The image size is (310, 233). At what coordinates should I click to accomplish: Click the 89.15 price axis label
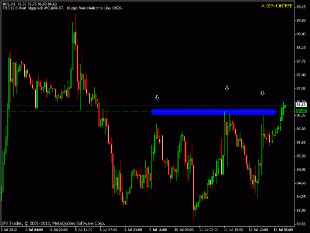coord(301,7)
